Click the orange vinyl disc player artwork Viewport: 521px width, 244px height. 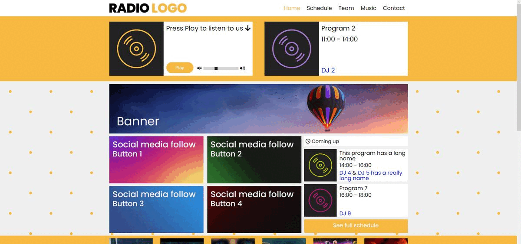tap(136, 49)
